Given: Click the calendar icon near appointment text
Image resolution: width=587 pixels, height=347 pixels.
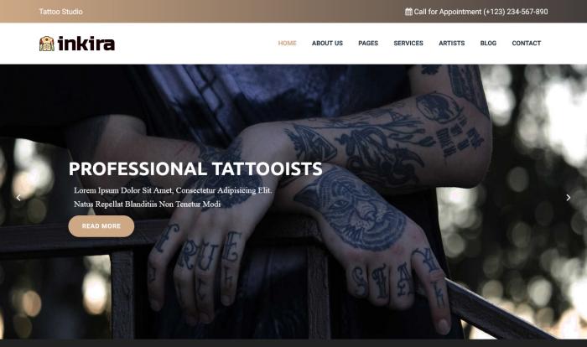Looking at the screenshot, I should tap(409, 12).
